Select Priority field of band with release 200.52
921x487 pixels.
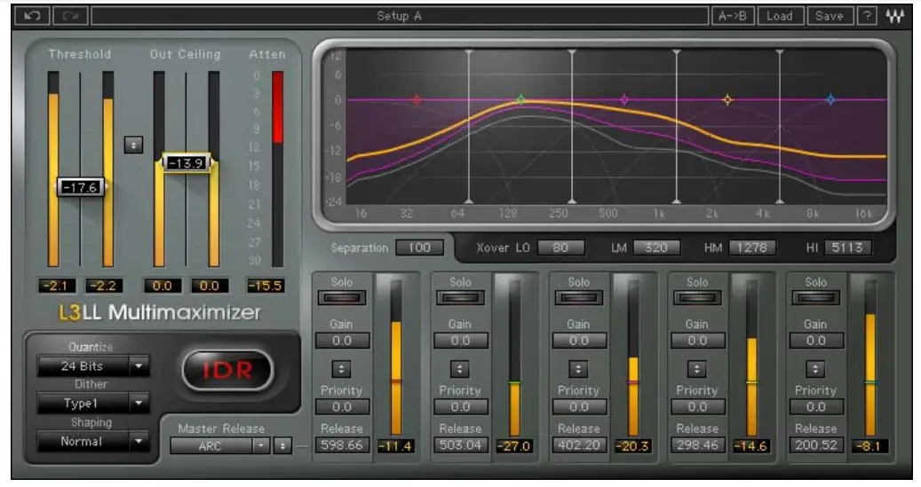817,406
